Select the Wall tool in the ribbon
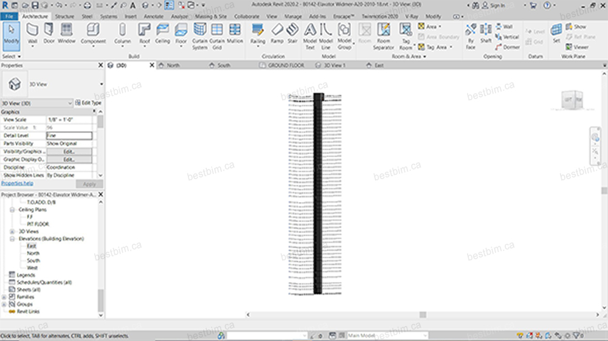This screenshot has height=341, width=608. (33, 32)
